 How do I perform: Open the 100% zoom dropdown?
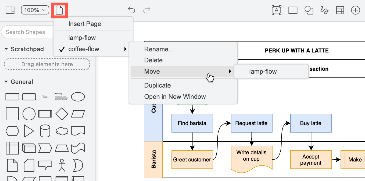pyautogui.click(x=35, y=10)
